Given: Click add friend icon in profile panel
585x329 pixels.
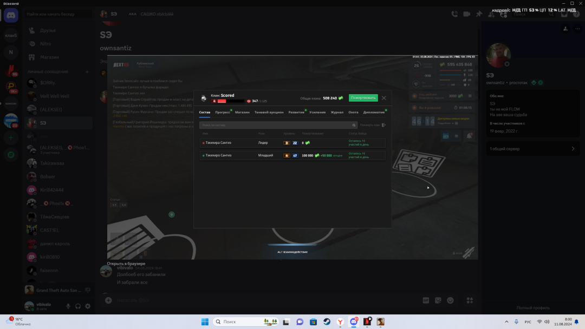Looking at the screenshot, I should point(565,29).
